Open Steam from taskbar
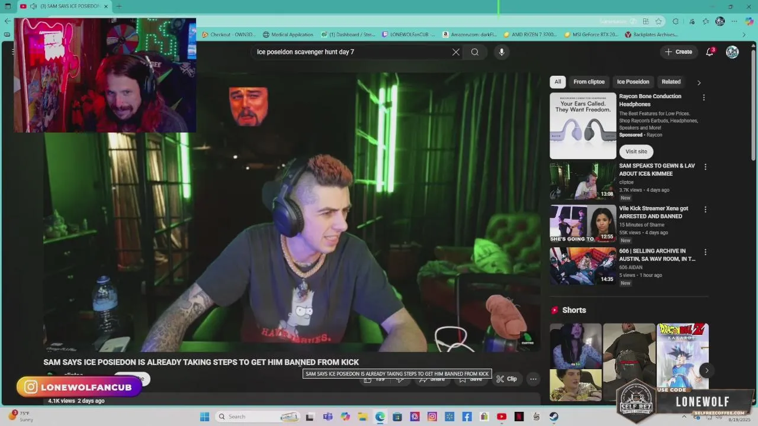Screen dimensions: 758x426 554,417
